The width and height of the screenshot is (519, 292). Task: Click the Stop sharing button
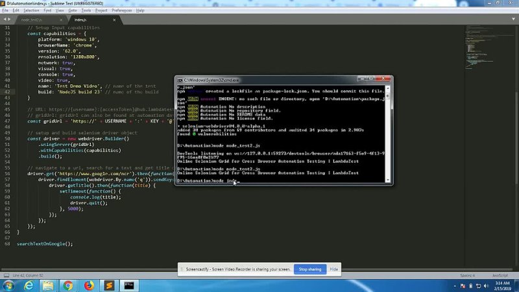pos(310,269)
